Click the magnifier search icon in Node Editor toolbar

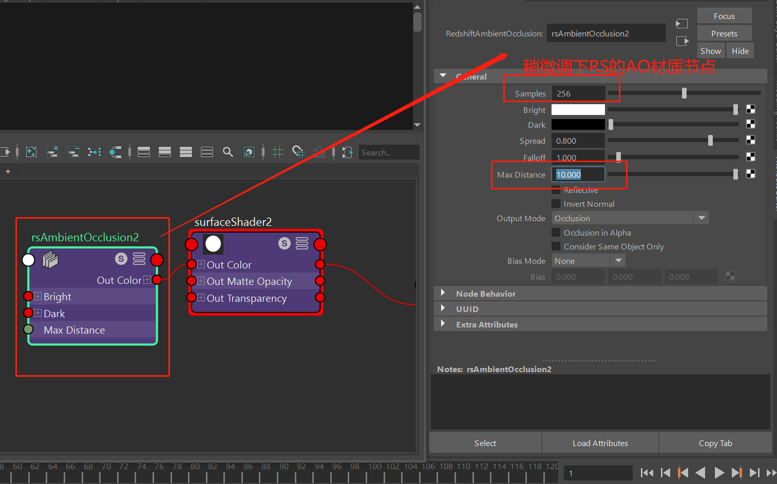(228, 152)
